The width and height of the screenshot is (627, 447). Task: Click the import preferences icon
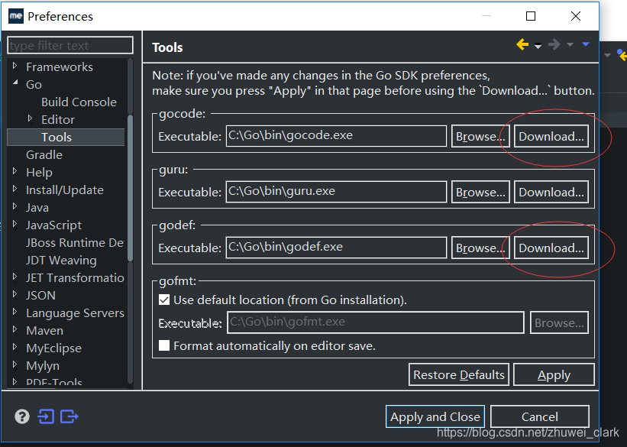[44, 416]
